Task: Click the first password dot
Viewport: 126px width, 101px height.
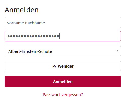Action: [x=9, y=36]
